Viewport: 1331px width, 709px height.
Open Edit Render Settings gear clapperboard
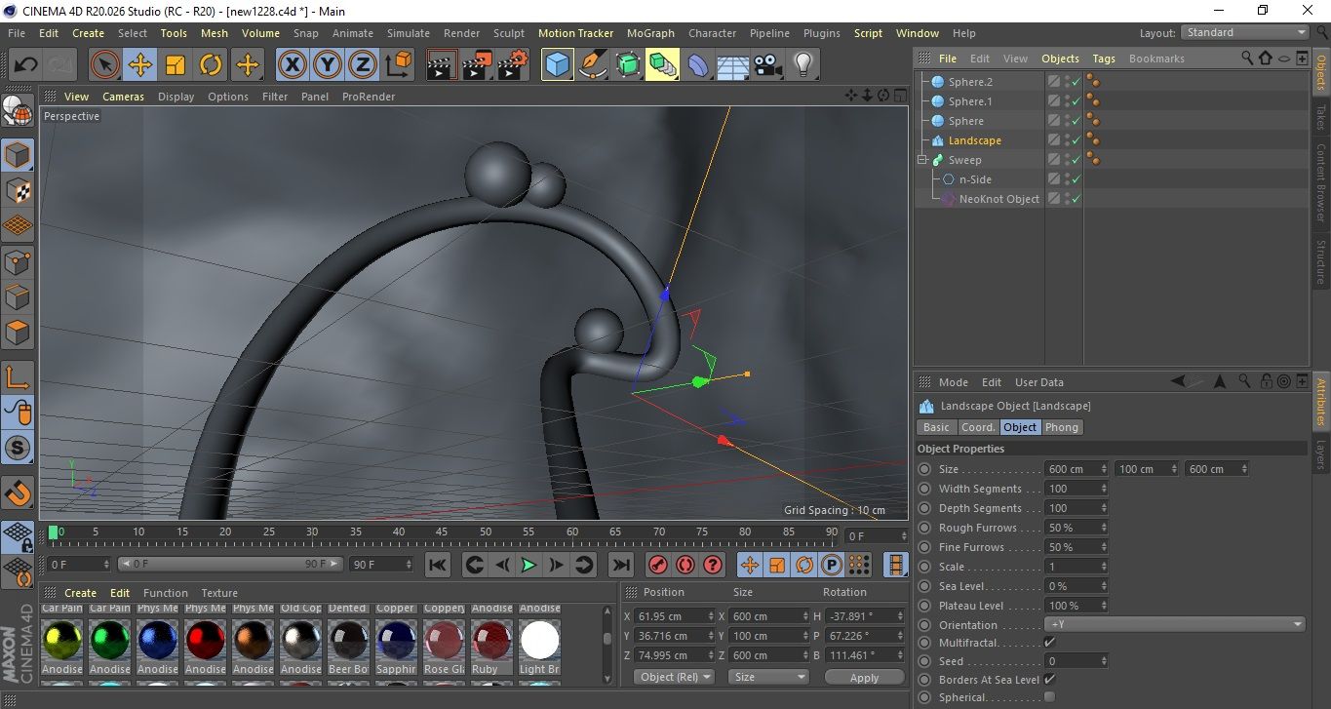pyautogui.click(x=512, y=65)
